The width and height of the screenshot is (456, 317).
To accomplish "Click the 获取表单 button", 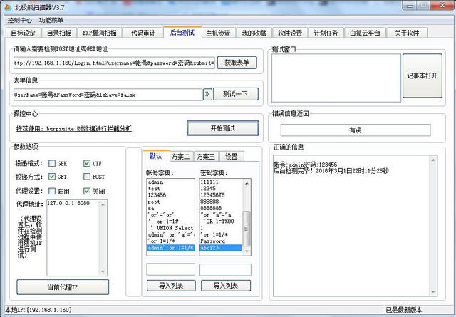I will pyautogui.click(x=237, y=63).
